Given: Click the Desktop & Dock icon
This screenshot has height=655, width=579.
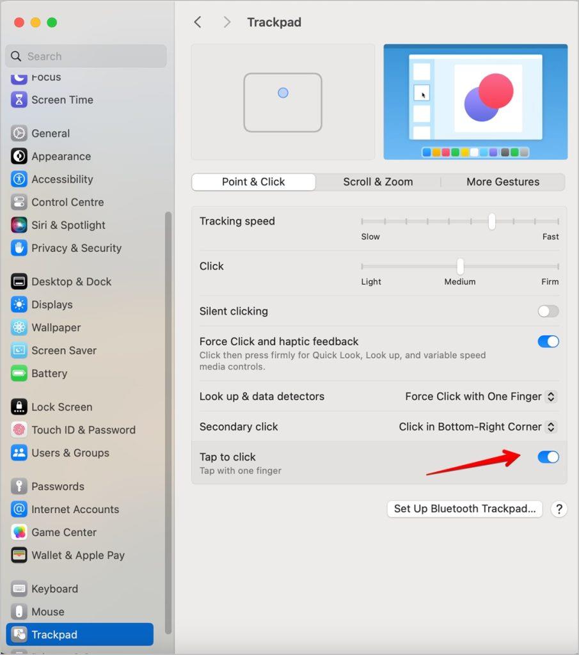Looking at the screenshot, I should 19,281.
